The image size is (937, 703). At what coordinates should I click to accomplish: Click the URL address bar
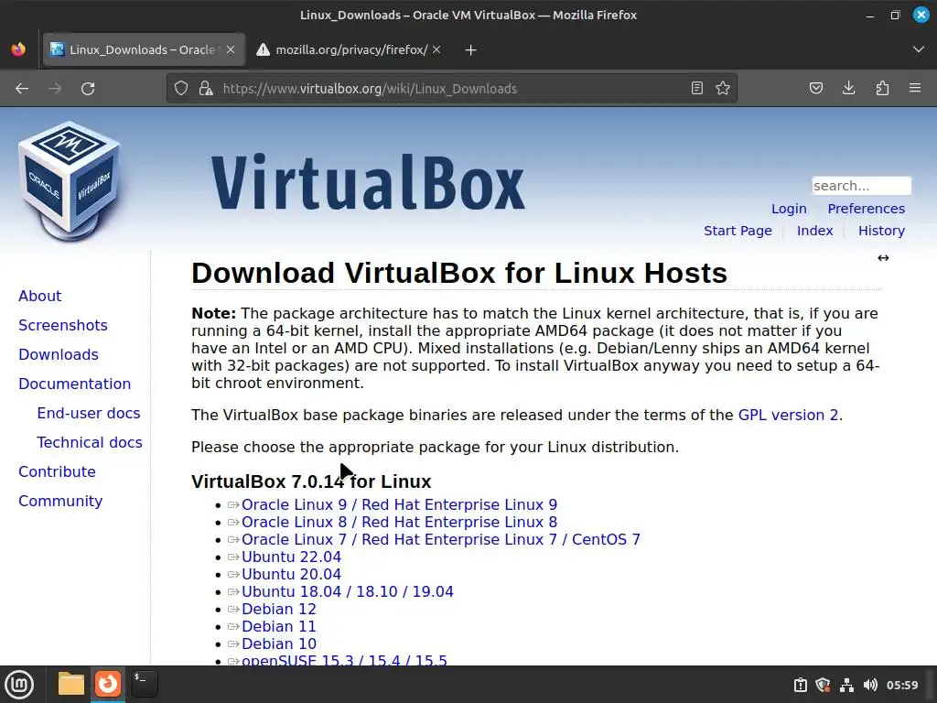click(x=451, y=89)
